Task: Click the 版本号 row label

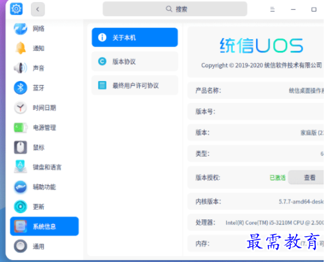Action: pyautogui.click(x=205, y=111)
